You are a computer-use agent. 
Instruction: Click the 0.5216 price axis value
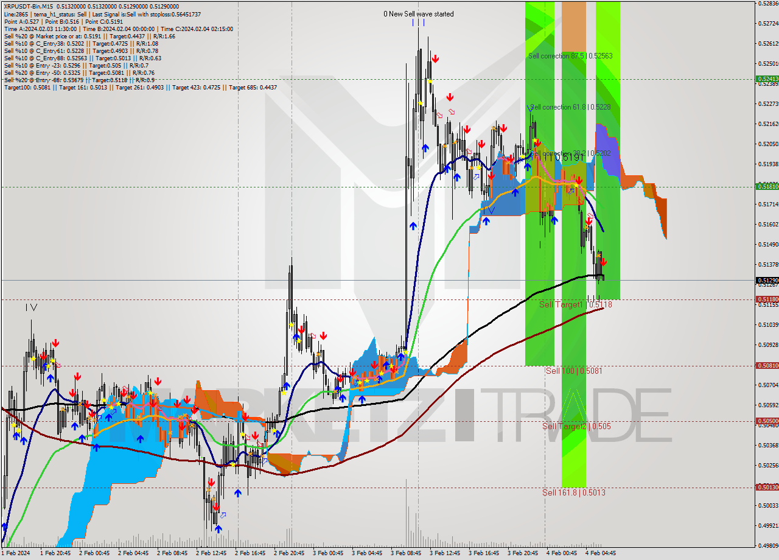click(x=769, y=124)
